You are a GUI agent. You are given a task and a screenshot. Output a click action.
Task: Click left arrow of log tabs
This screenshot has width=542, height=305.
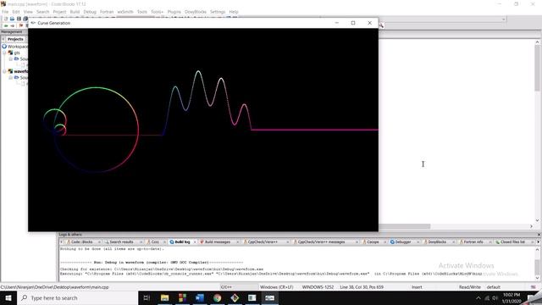pyautogui.click(x=61, y=242)
